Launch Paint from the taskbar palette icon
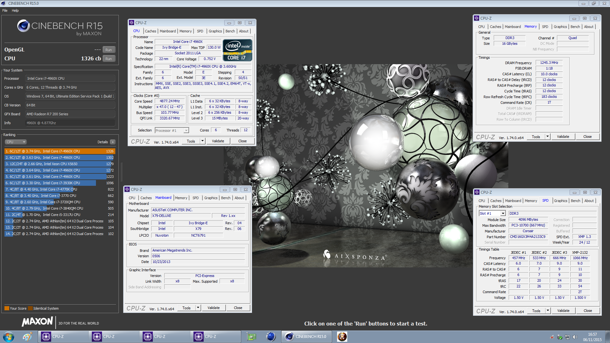The image size is (610, 343). [x=27, y=337]
